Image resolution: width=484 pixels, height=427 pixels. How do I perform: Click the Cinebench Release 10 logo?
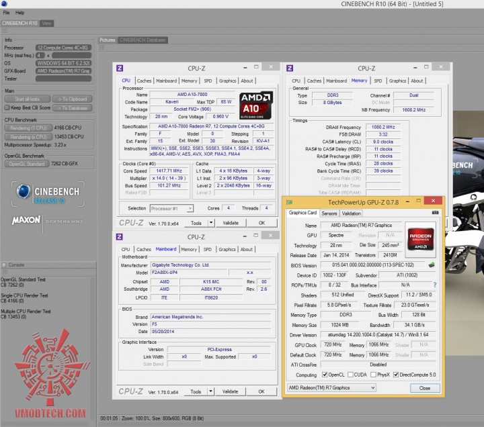pyautogui.click(x=48, y=194)
